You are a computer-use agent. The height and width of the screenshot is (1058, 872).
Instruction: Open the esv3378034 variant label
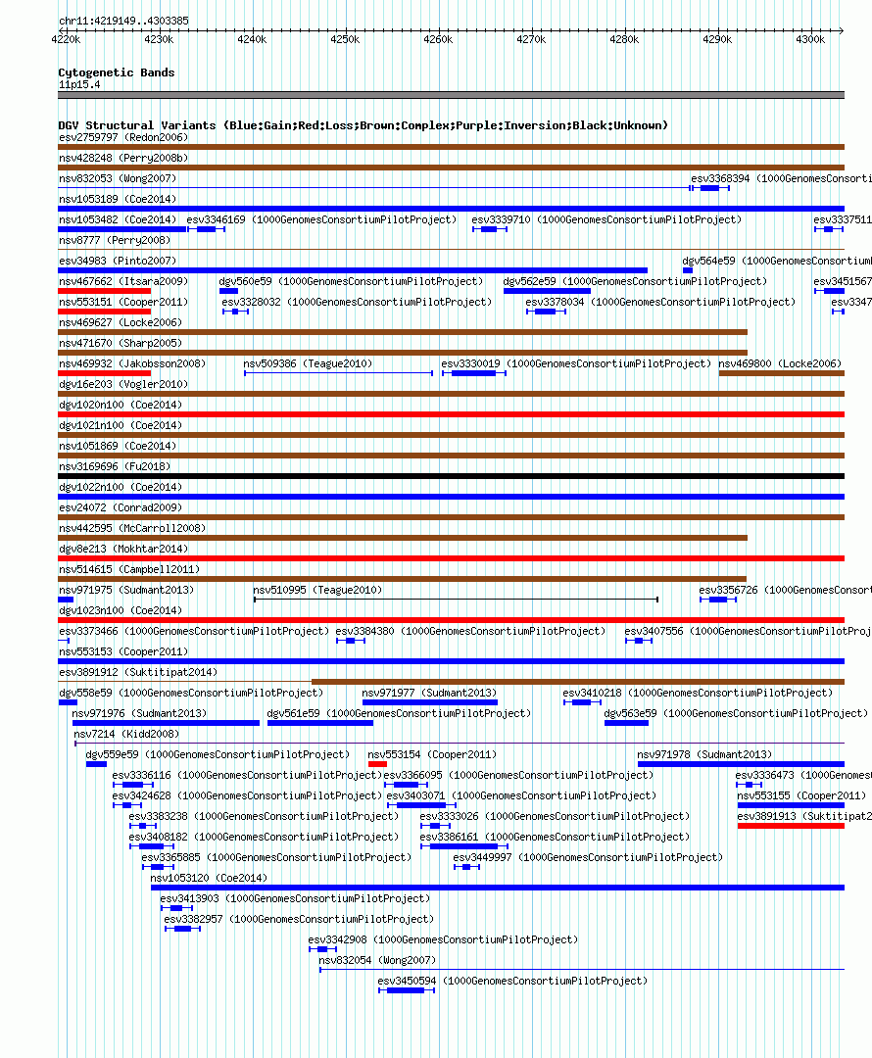tap(660, 303)
